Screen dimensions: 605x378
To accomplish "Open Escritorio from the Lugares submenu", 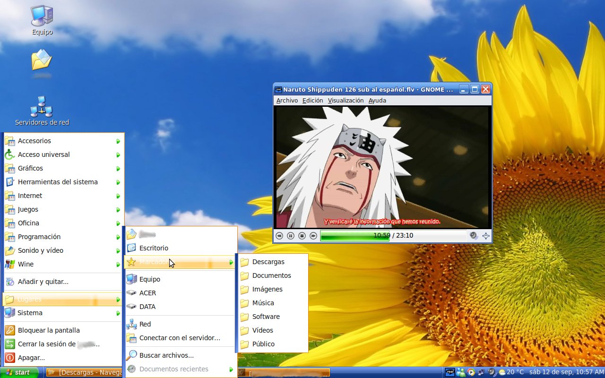I will coord(180,248).
